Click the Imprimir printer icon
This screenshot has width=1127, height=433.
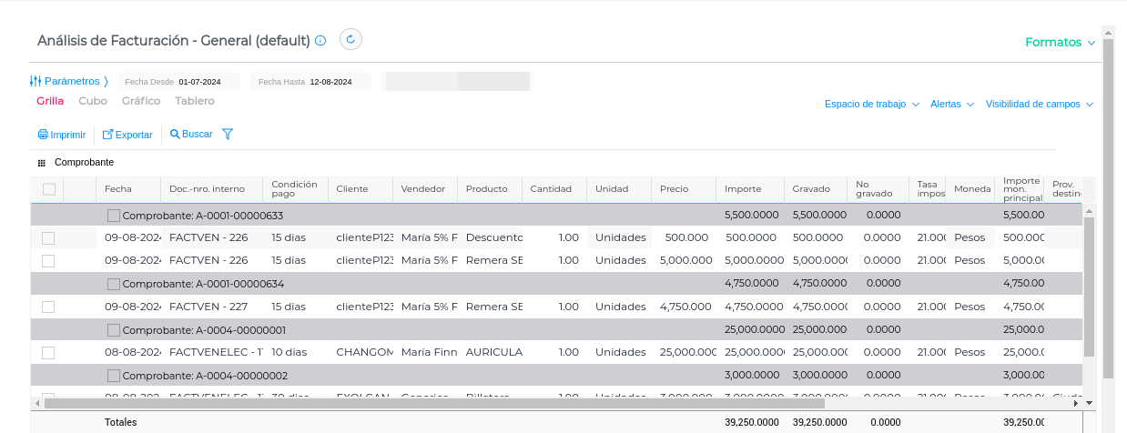[43, 135]
